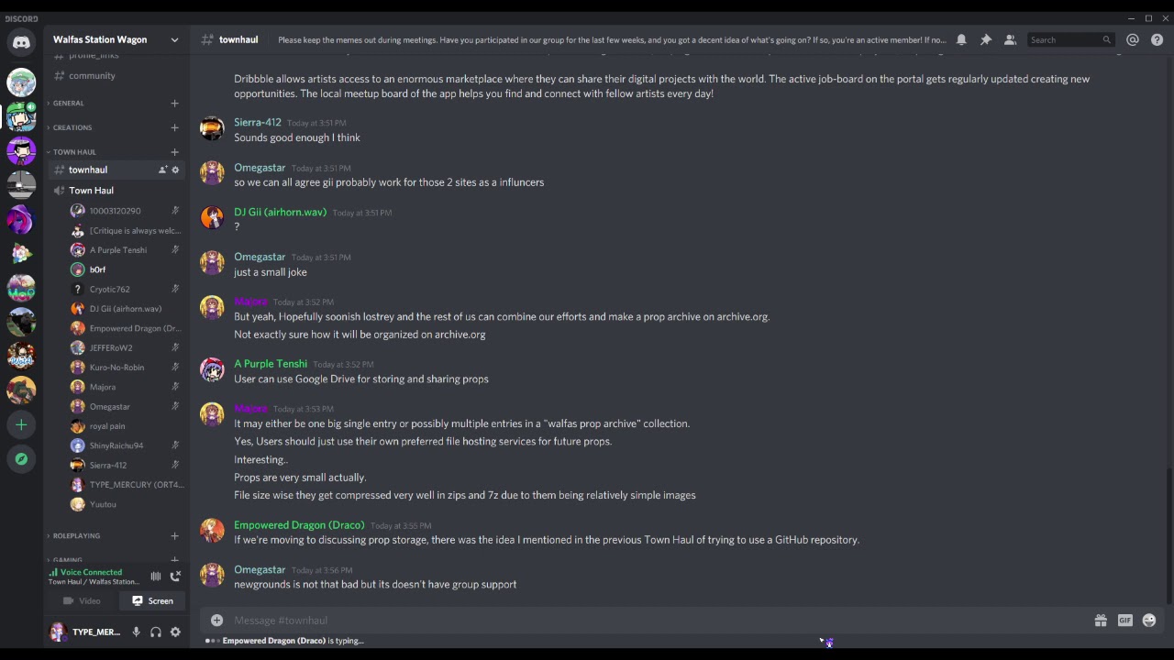
Task: Toggle noise suppression in voice panel
Action: (155, 576)
